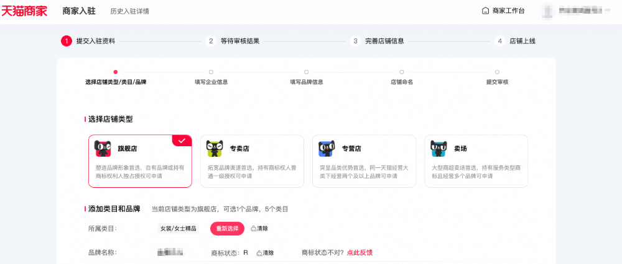Select the 卖场 store type card
The height and width of the screenshot is (264, 622).
point(476,161)
